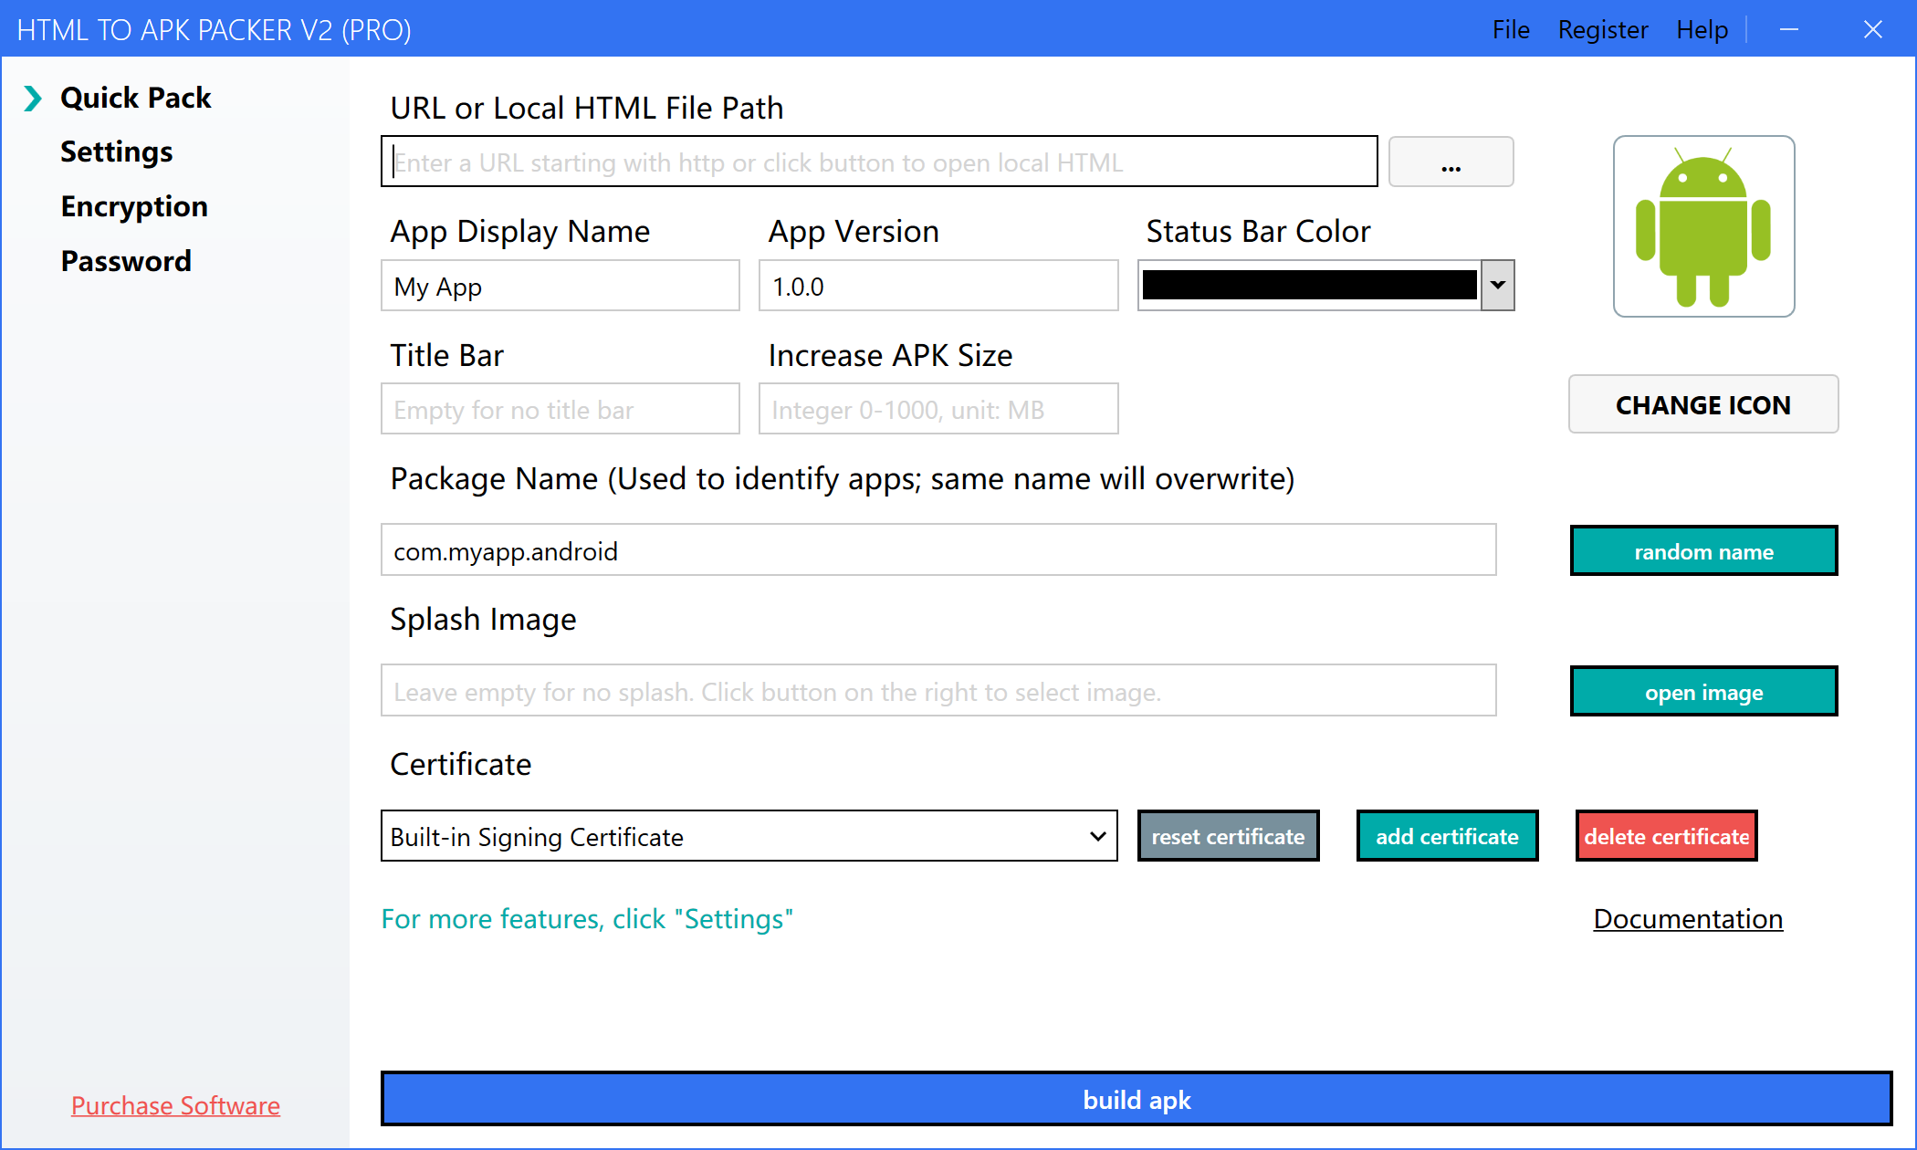Click the delete certificate button

(1665, 835)
